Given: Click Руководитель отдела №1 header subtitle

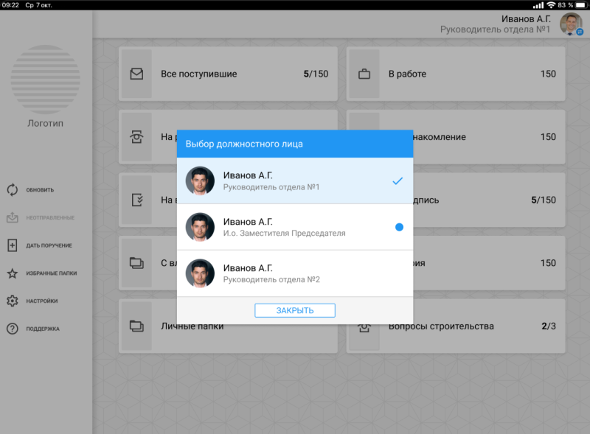Looking at the screenshot, I should 495,29.
